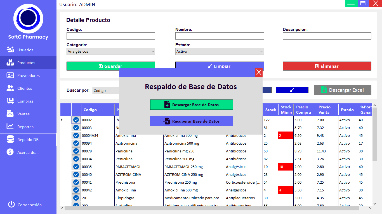The image size is (382, 214).
Task: Click the Acerca de info icon
Action: (x=10, y=152)
